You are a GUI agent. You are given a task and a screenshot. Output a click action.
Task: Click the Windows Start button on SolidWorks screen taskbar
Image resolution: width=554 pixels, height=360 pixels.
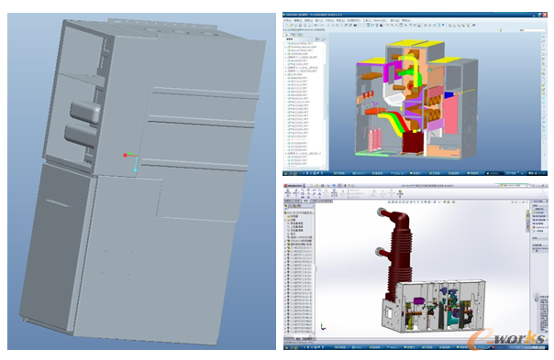pyautogui.click(x=286, y=347)
